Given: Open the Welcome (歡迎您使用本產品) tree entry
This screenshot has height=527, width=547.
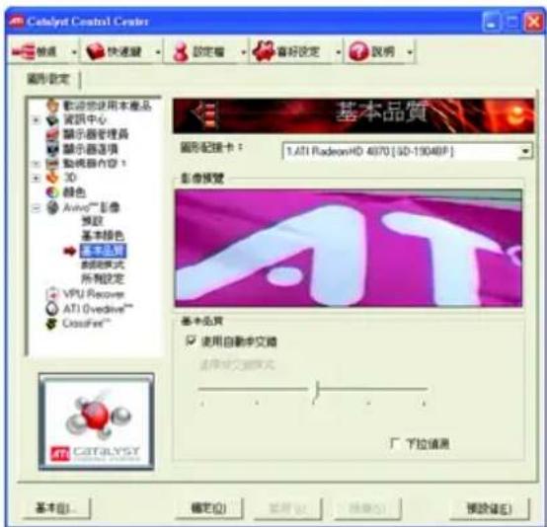Looking at the screenshot, I should pyautogui.click(x=108, y=106).
